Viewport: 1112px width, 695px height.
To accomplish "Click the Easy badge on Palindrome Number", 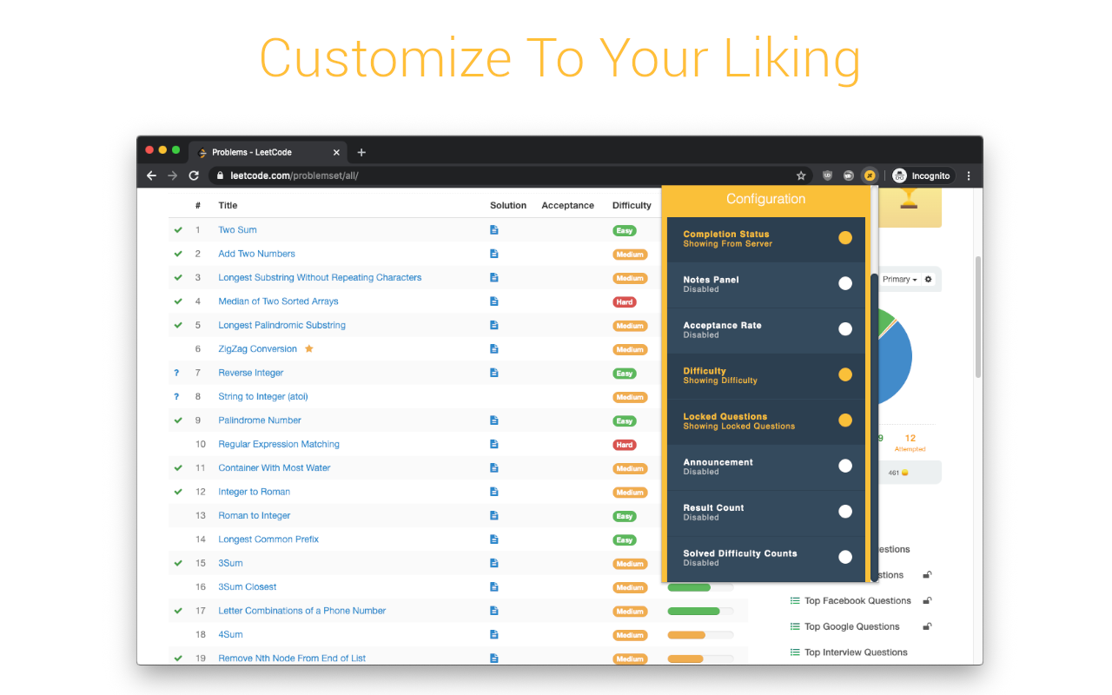I will pyautogui.click(x=624, y=421).
